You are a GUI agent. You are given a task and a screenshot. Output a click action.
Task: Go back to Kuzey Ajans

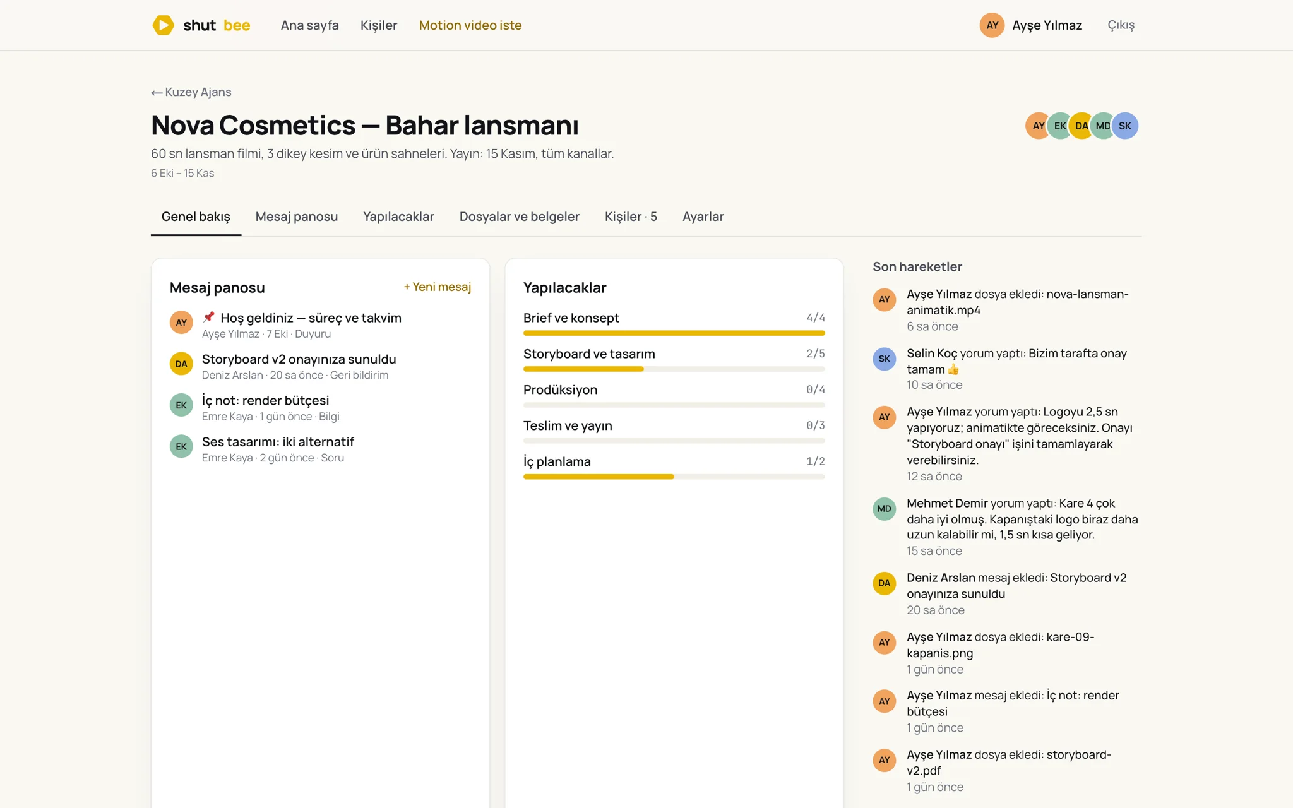click(191, 92)
